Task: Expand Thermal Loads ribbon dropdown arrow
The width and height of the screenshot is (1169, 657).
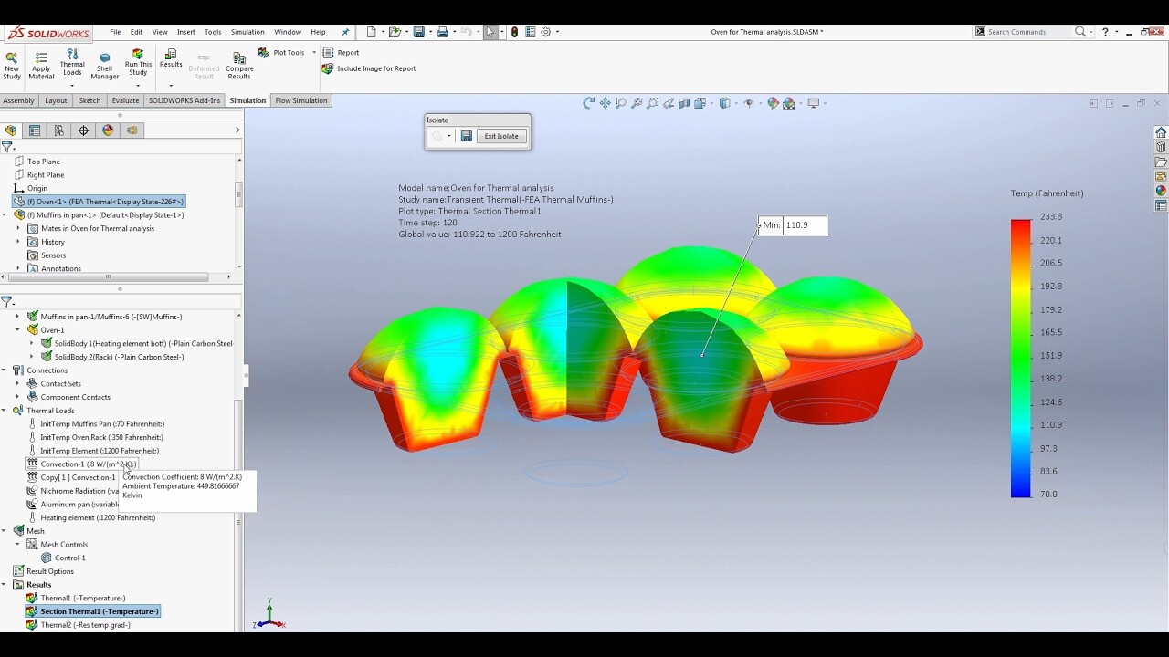Action: 72,87
